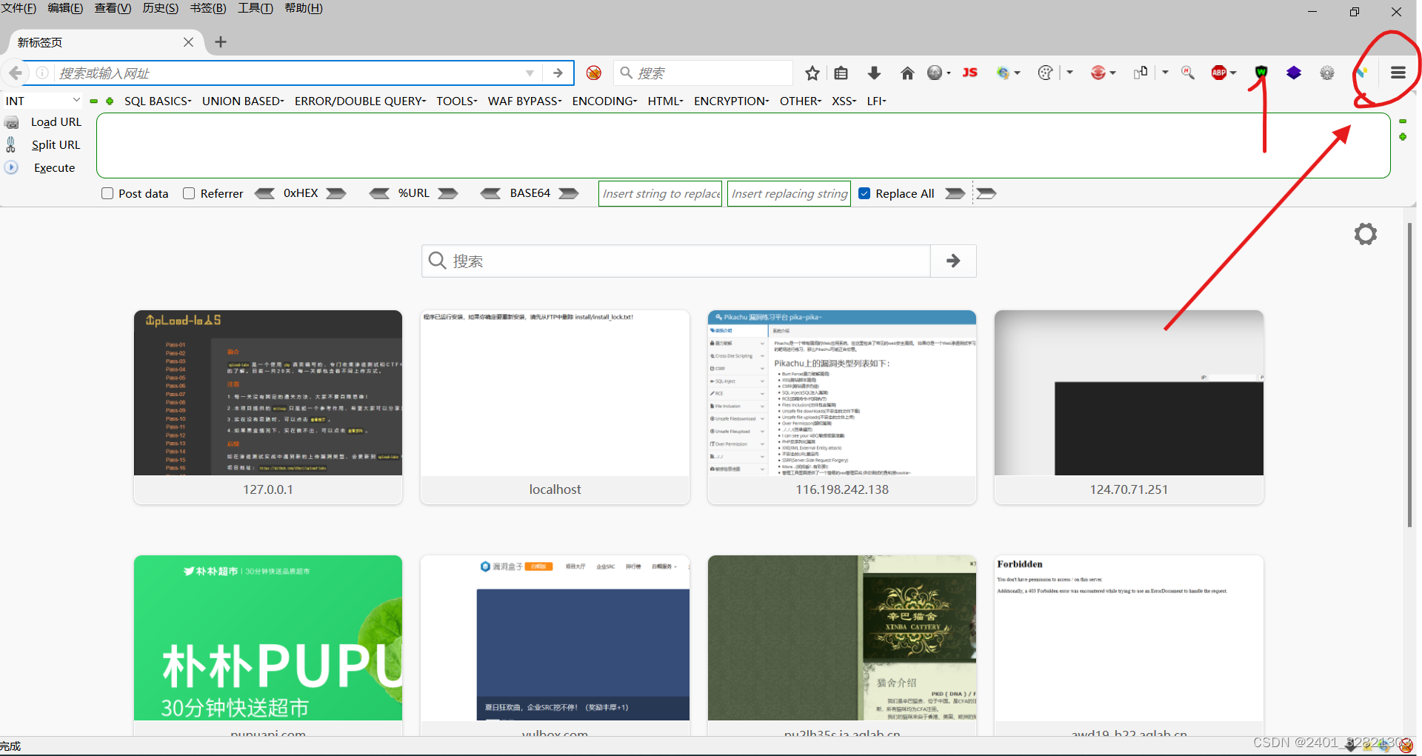Click the %URL encode right arrow
1422x756 pixels.
point(447,193)
